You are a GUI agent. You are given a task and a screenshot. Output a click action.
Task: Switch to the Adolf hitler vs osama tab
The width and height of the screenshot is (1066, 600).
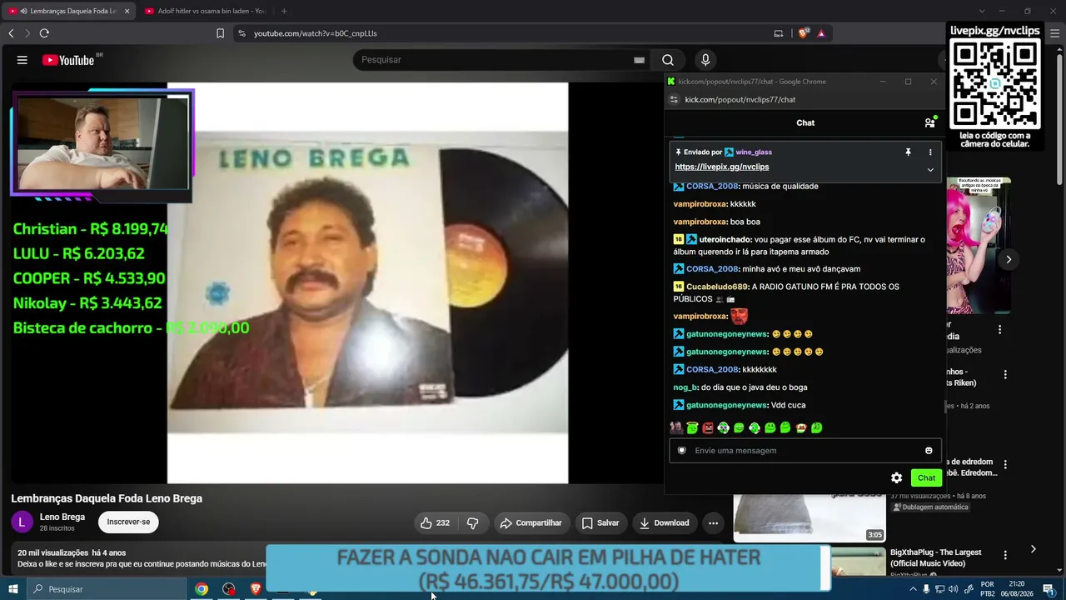pos(205,11)
